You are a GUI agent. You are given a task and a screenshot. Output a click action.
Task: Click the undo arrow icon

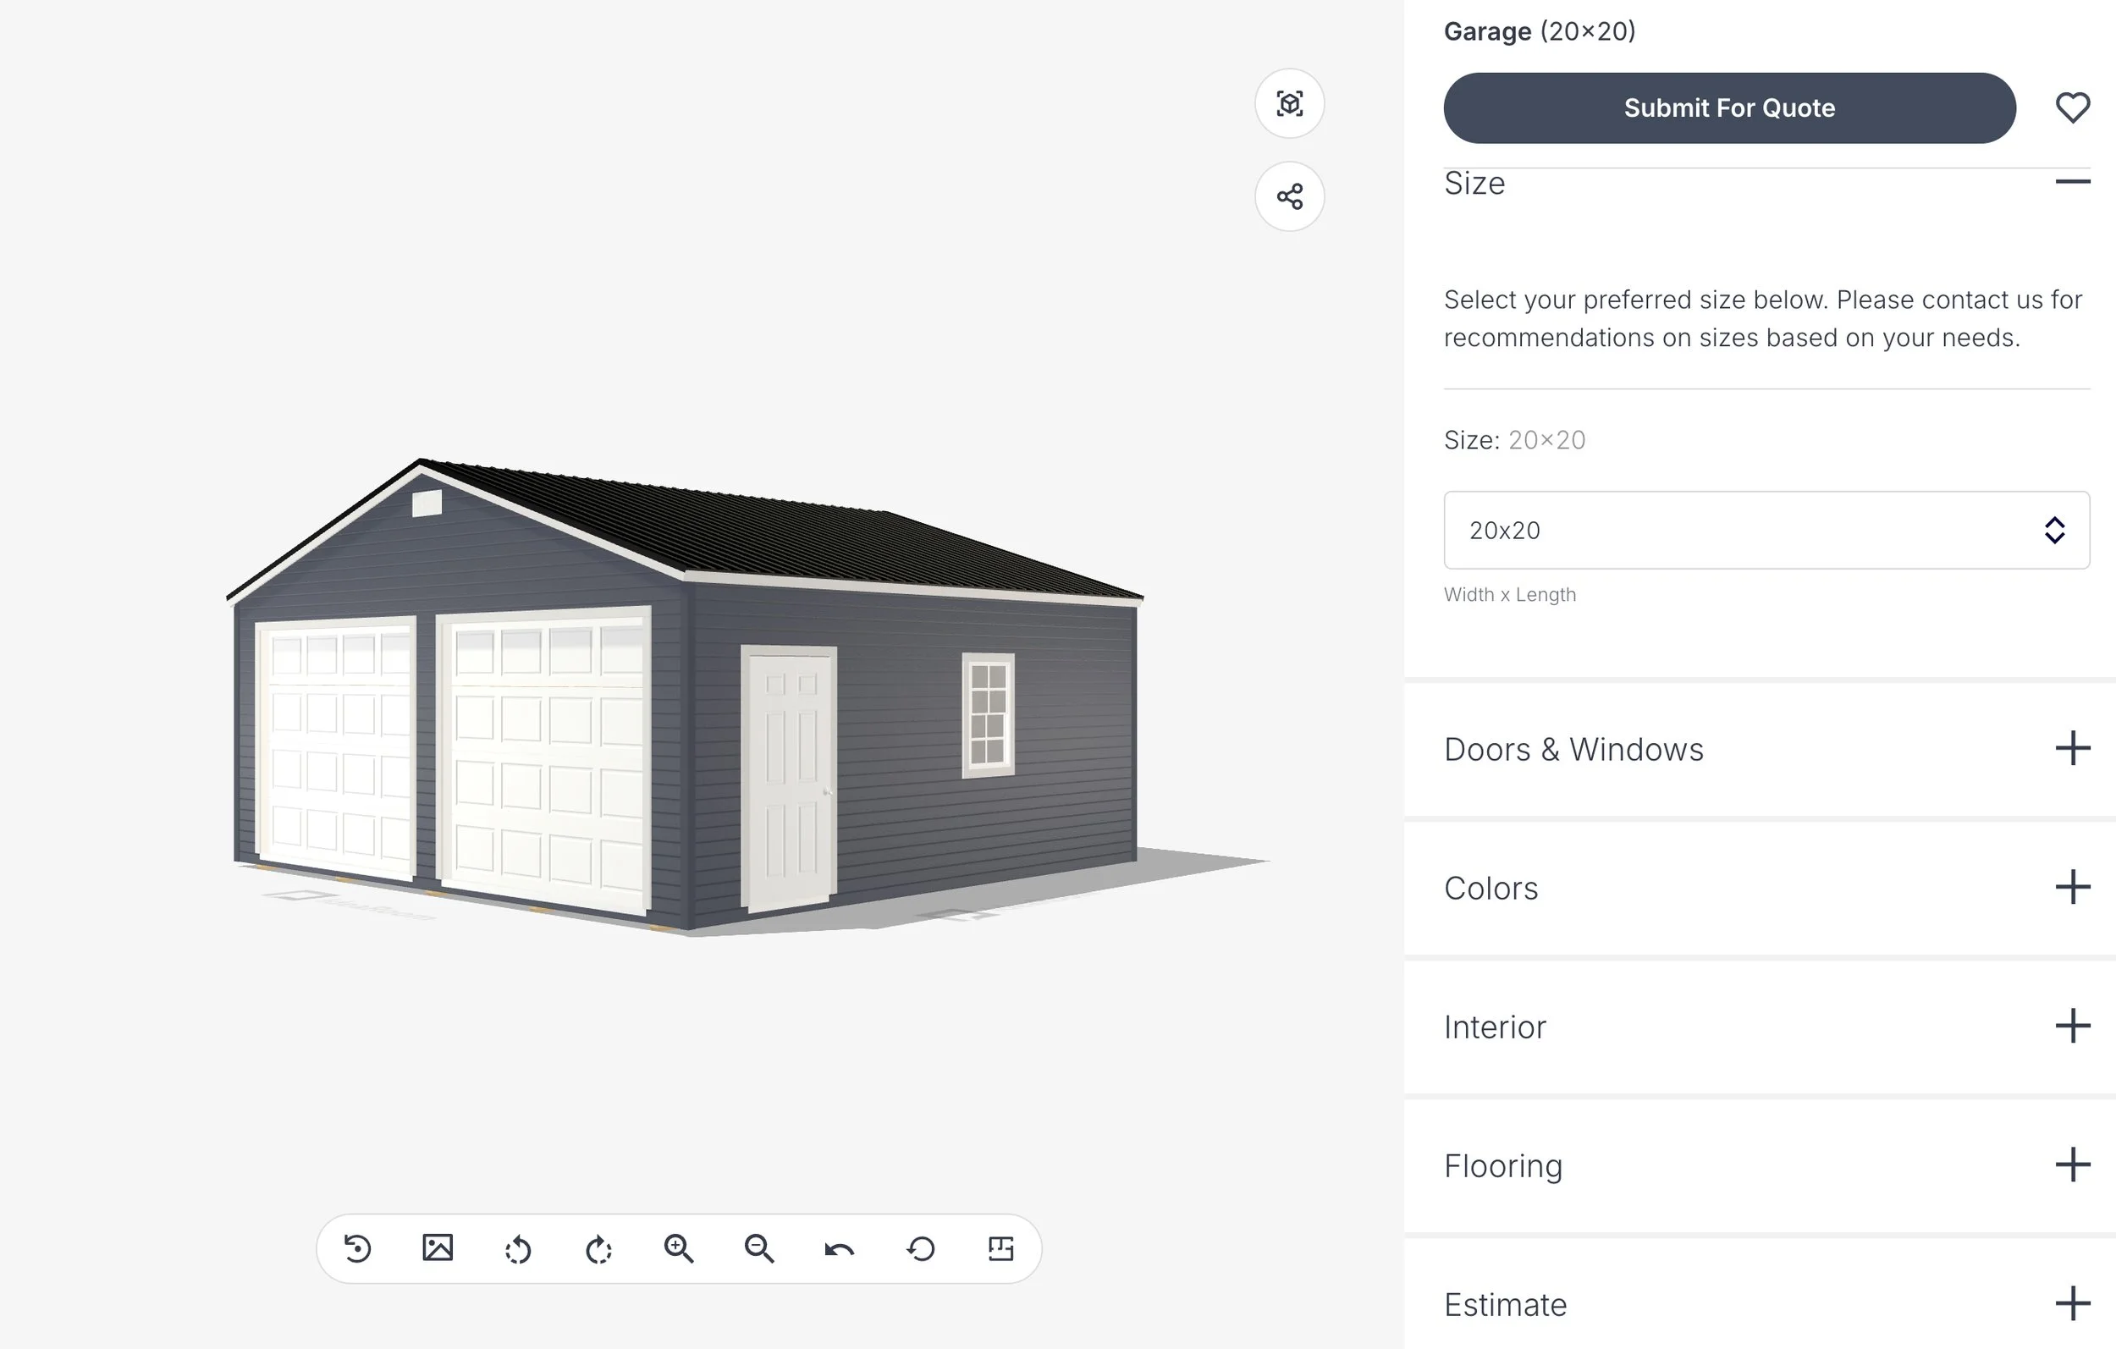839,1248
